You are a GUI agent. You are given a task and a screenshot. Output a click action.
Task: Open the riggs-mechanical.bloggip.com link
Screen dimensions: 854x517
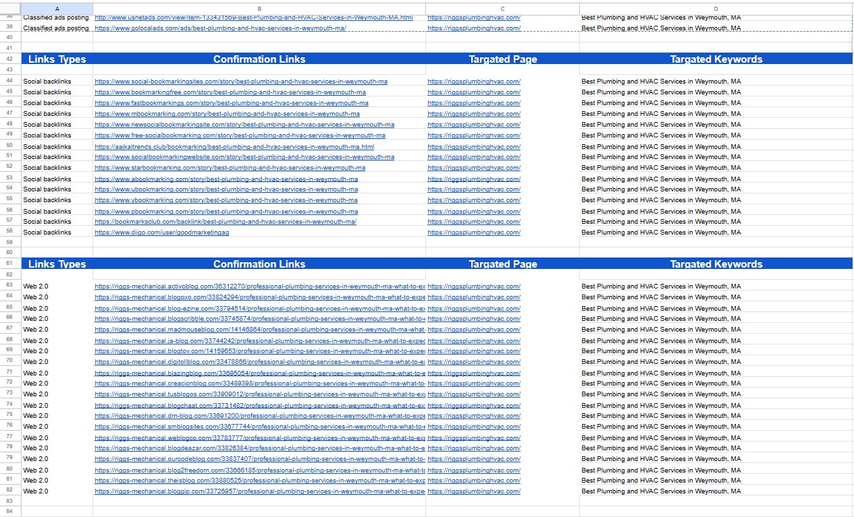(x=260, y=491)
